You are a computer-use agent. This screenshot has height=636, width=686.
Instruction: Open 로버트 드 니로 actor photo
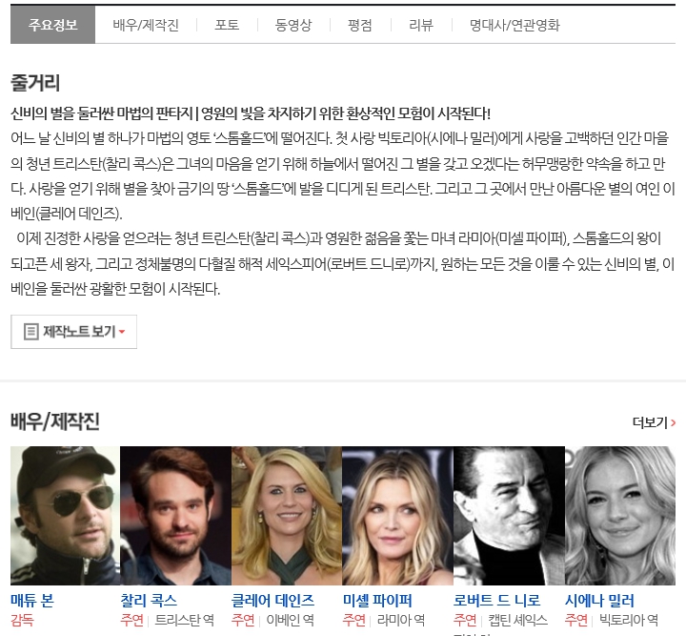(x=509, y=516)
